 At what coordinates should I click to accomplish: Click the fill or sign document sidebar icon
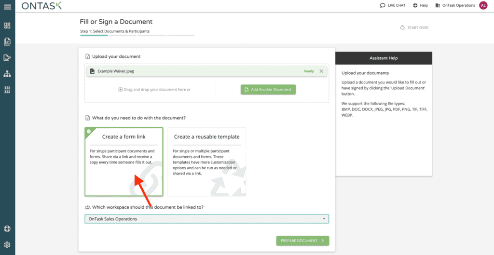point(7,58)
